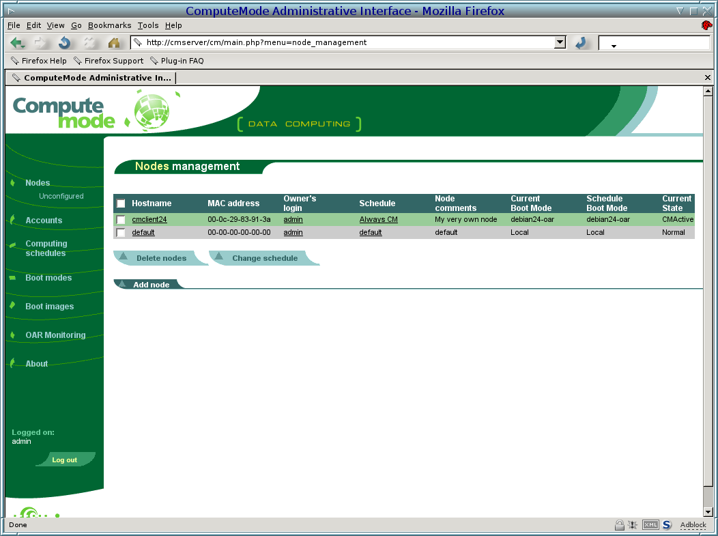Open the Firefox Support bookmark
718x536 pixels.
109,61
